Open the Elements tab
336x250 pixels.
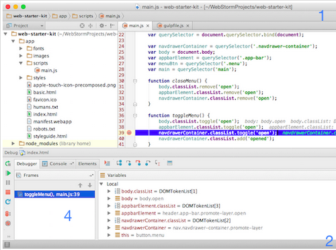coord(87,164)
